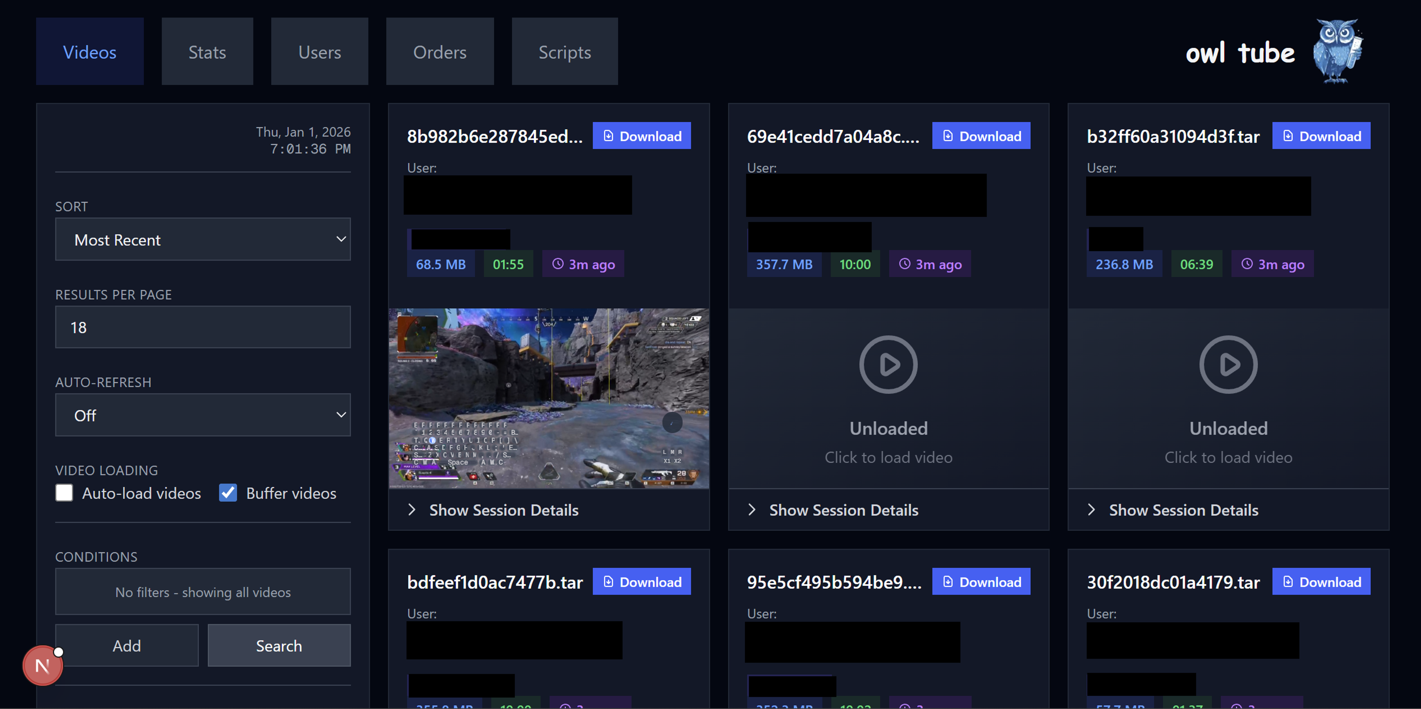The image size is (1421, 709).
Task: Click the file name 30f2018dc01a4179.tar
Action: point(1173,582)
